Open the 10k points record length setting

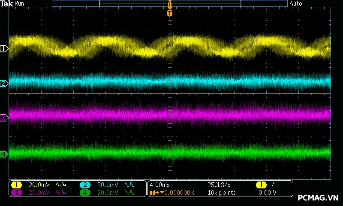(221, 193)
